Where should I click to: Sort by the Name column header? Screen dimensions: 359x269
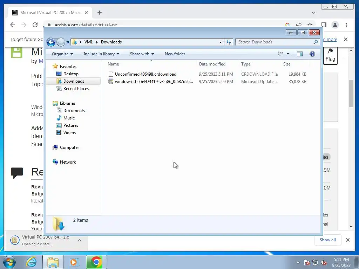click(x=151, y=64)
